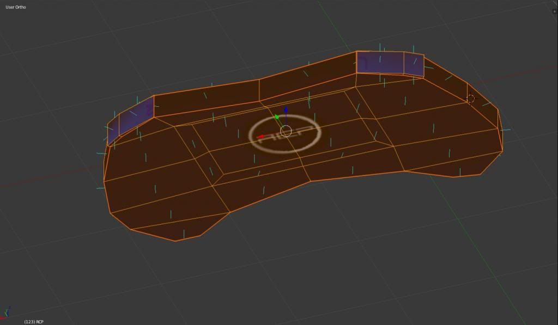Screen dimensions: 558x325
Task: Select the larger purple face on left rim
Action: click(x=136, y=115)
